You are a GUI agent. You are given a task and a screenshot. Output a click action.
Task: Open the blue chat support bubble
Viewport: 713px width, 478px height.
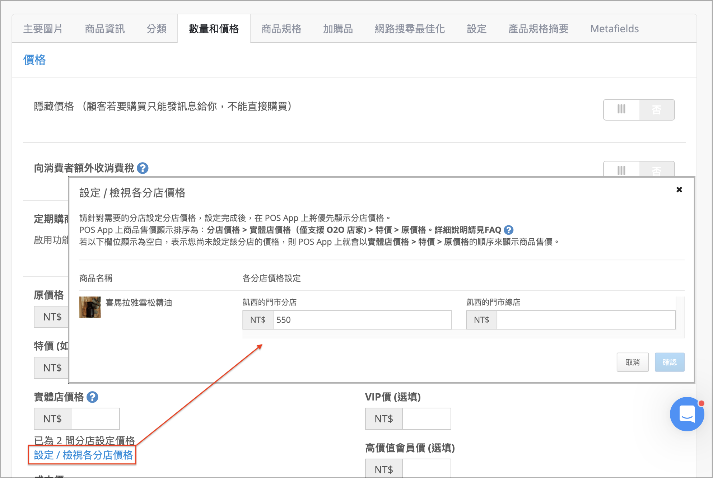point(686,414)
